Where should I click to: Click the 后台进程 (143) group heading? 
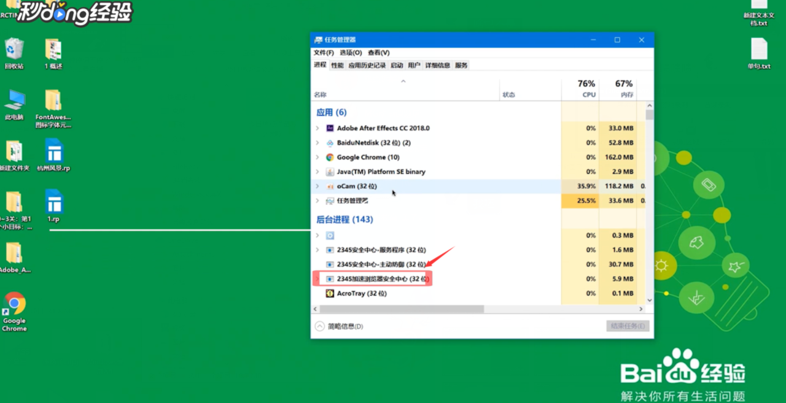(344, 220)
